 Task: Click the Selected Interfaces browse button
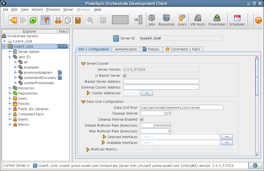click(x=227, y=137)
